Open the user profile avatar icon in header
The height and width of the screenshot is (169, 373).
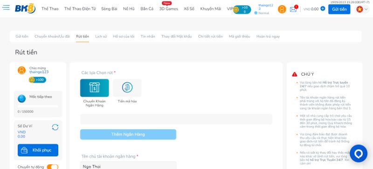click(x=282, y=9)
